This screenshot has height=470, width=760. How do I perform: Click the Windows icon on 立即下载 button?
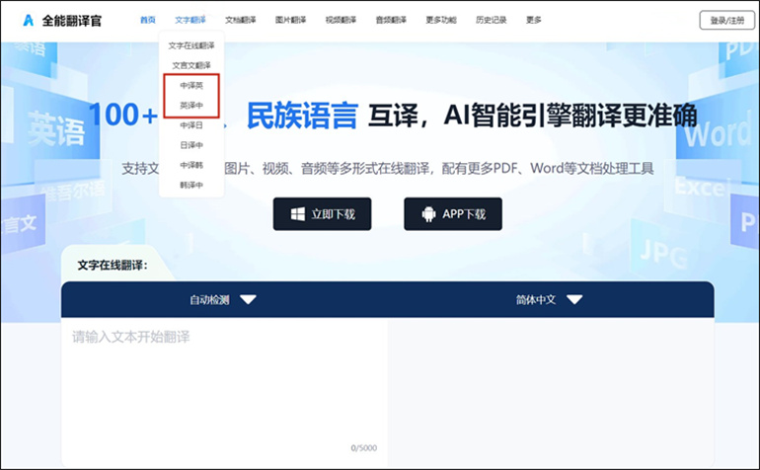pyautogui.click(x=297, y=214)
